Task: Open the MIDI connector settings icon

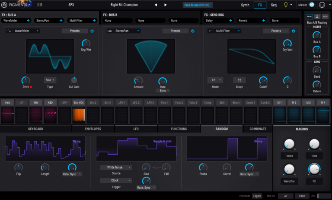Action: click(x=321, y=5)
